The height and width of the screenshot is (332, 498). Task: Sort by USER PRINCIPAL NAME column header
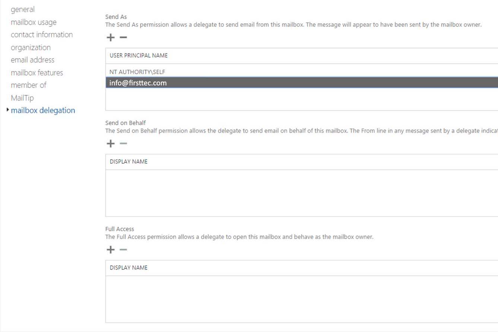click(139, 56)
